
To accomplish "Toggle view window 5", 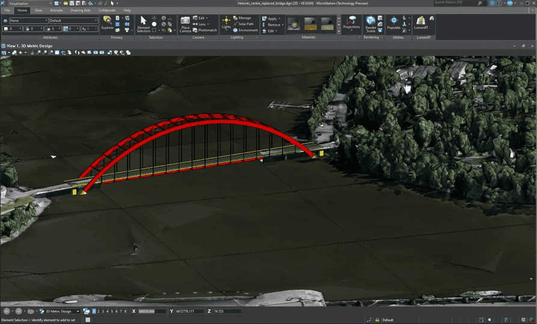I will pos(112,311).
